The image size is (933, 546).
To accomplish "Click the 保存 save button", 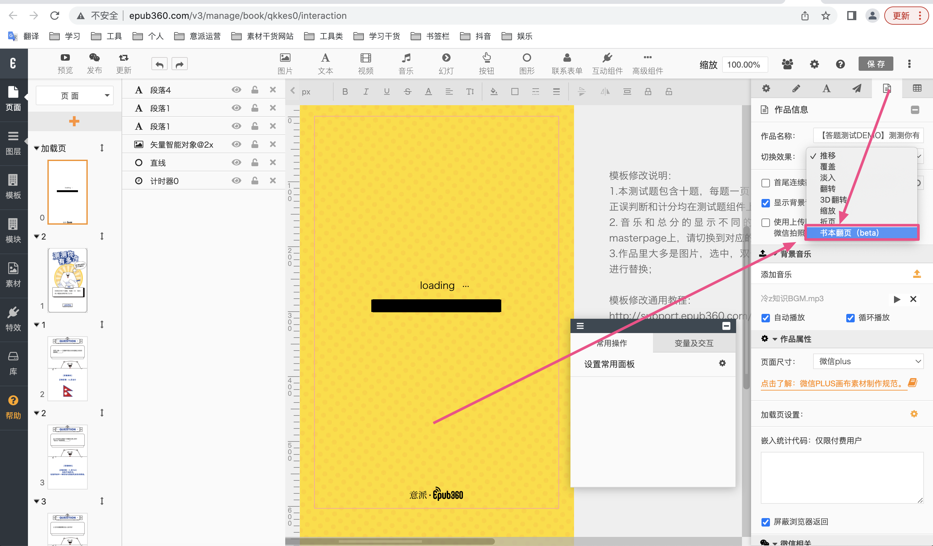I will (875, 64).
